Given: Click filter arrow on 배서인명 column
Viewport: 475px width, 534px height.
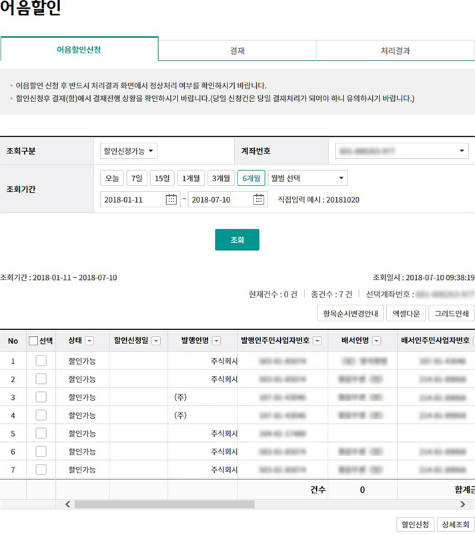Looking at the screenshot, I should click(376, 341).
